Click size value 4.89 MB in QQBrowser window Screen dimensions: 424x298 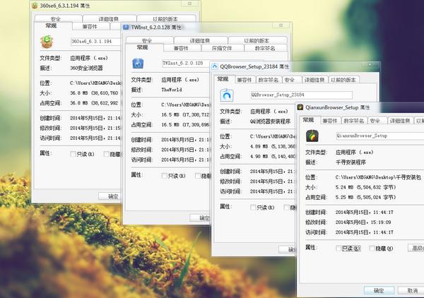click(273, 146)
